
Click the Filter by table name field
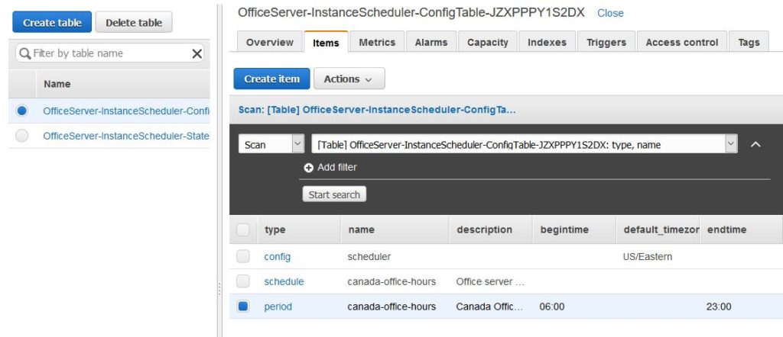coord(107,53)
